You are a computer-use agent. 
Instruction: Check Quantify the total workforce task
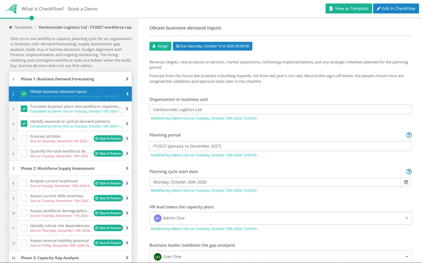tap(24, 154)
